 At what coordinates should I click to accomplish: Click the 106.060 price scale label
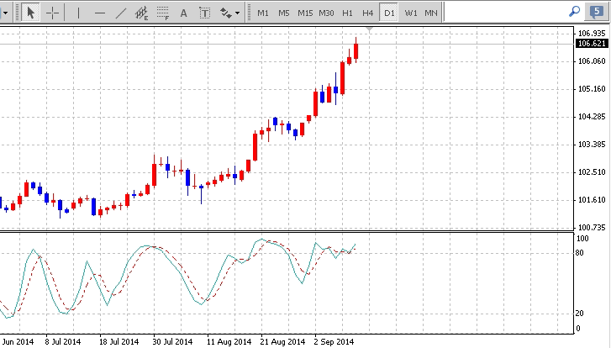coord(592,61)
